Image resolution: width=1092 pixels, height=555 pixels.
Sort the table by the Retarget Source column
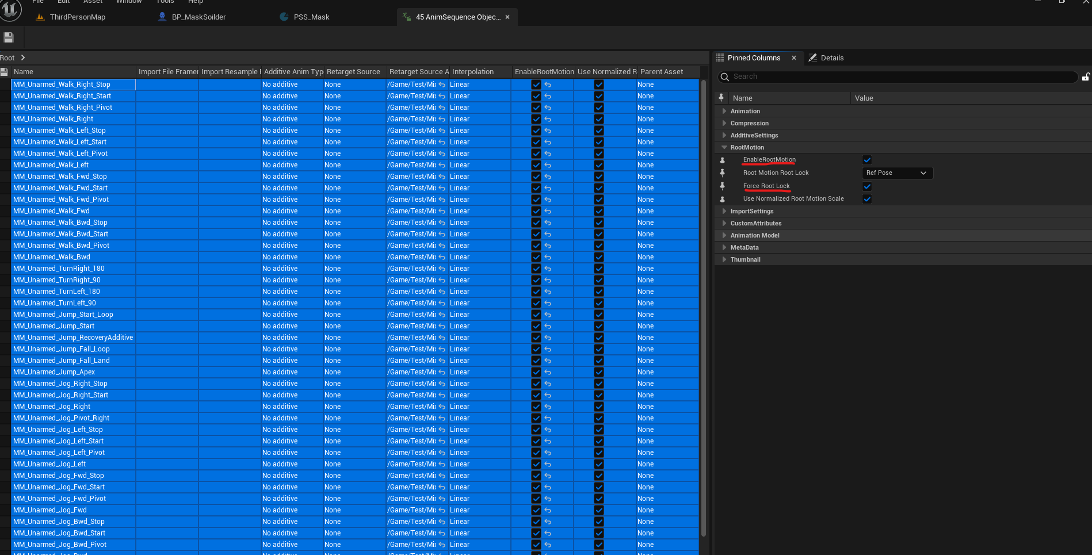point(354,72)
